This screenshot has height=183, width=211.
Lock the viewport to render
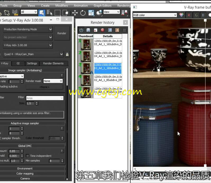(x=67, y=54)
